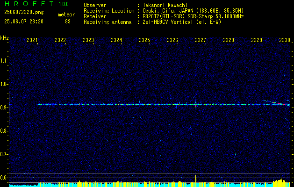Click the 1.1 kHz frequency label
Screen dimensions: 294x187
click(x=4, y=61)
